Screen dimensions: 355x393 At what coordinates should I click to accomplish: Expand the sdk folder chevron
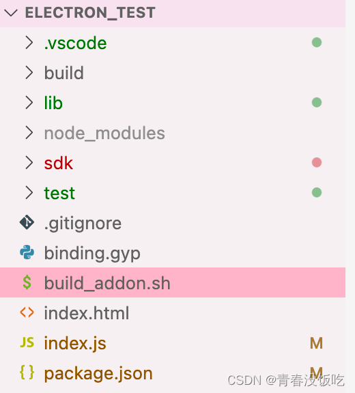(x=29, y=162)
